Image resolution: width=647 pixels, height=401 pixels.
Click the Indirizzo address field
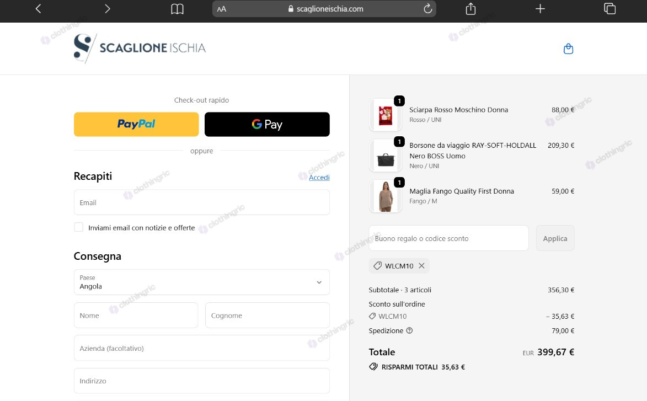(x=202, y=381)
